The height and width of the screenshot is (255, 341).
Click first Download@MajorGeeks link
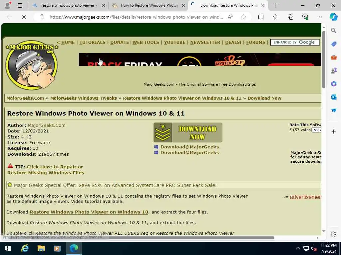coord(189,147)
